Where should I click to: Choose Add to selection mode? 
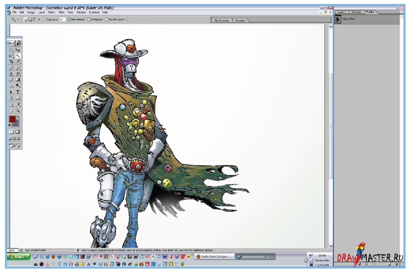[x=30, y=19]
